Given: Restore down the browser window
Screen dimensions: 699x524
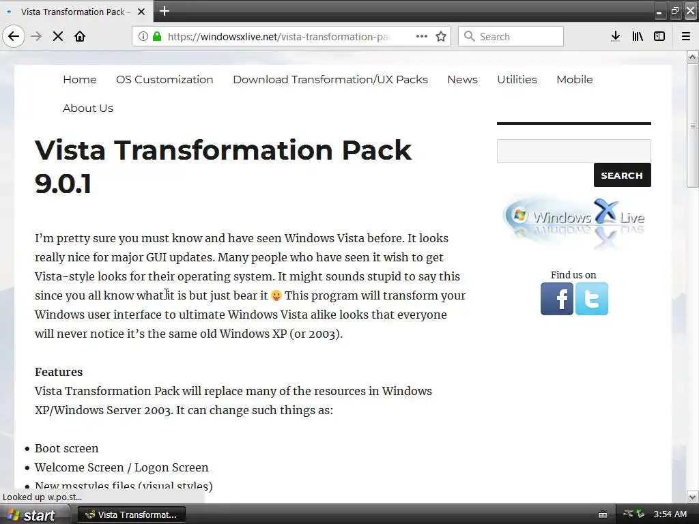Looking at the screenshot, I should (x=675, y=11).
